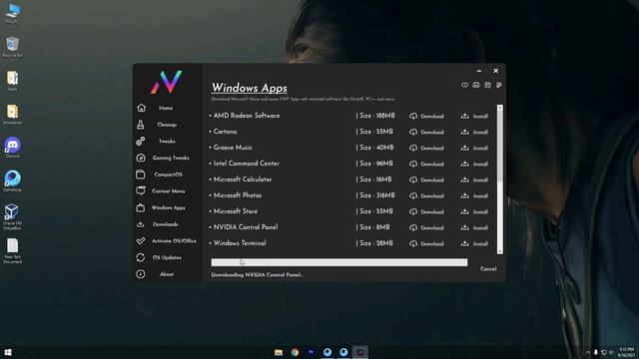Minimize the Windows Apps tool window
This screenshot has width=639, height=359.
pyautogui.click(x=479, y=71)
